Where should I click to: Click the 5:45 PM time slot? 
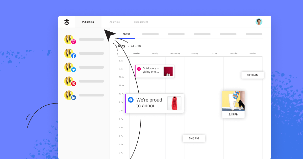[194, 138]
